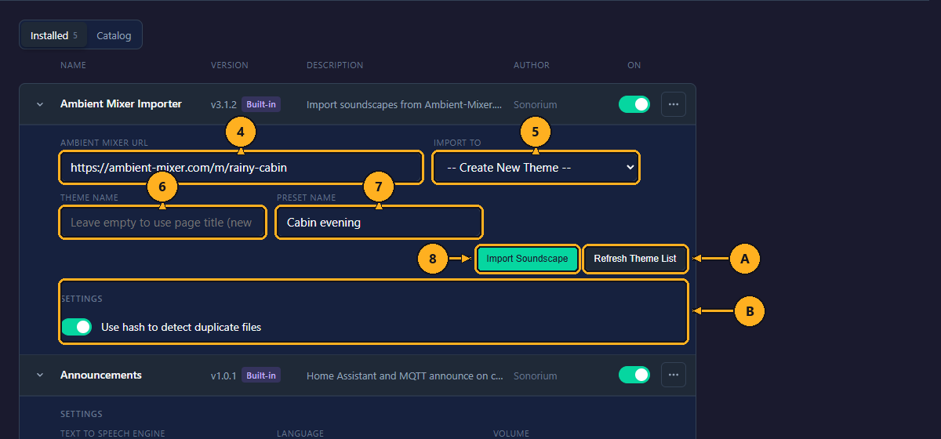The width and height of the screenshot is (941, 439).
Task: Click the Home Assistant and MQTT description
Action: [405, 376]
